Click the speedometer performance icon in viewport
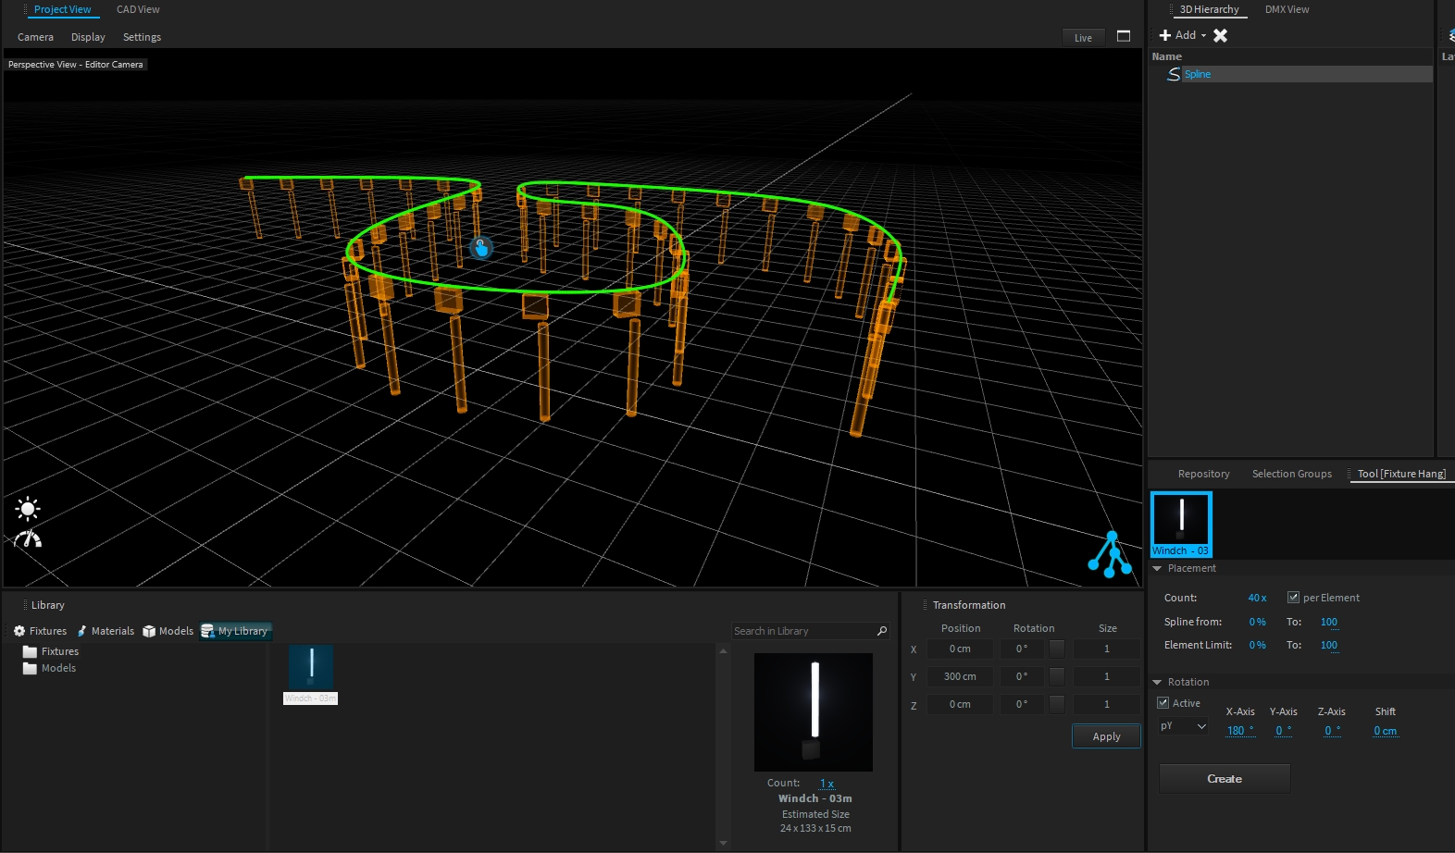 [28, 538]
